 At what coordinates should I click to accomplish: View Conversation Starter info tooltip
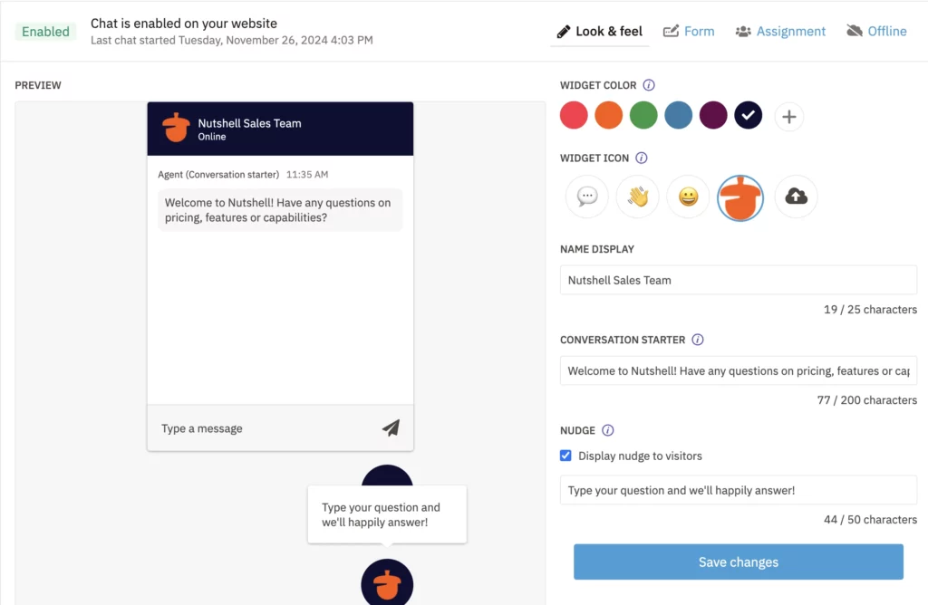tap(698, 340)
